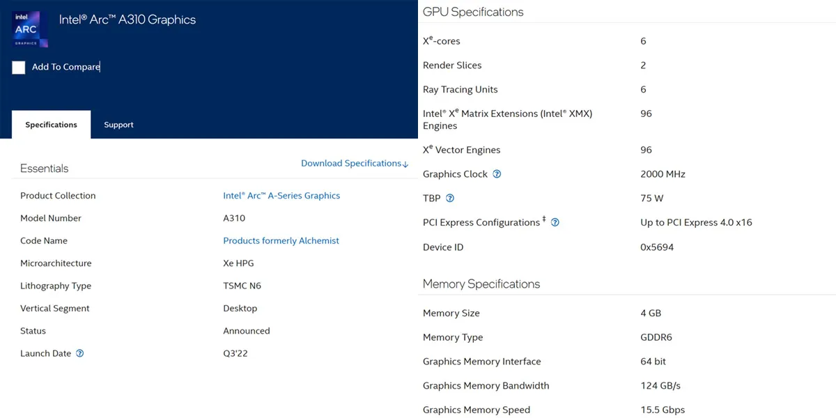Select the 0x5694 device ID value

pos(657,247)
